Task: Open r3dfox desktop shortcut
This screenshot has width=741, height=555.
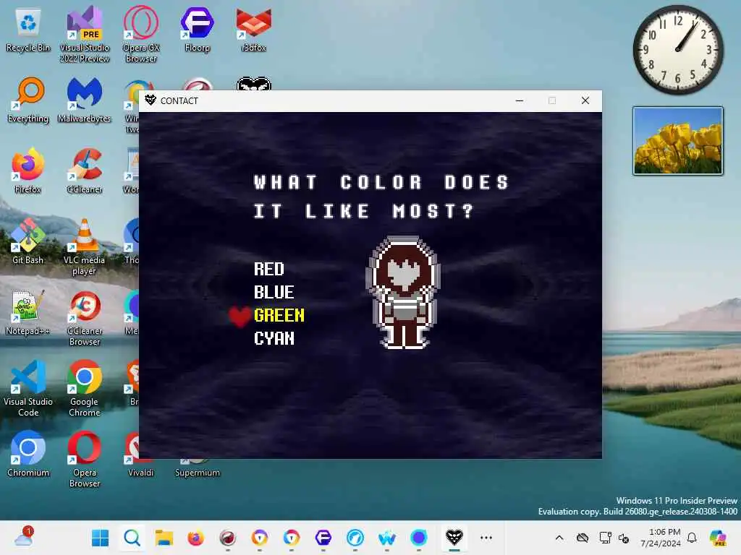Action: click(x=254, y=30)
